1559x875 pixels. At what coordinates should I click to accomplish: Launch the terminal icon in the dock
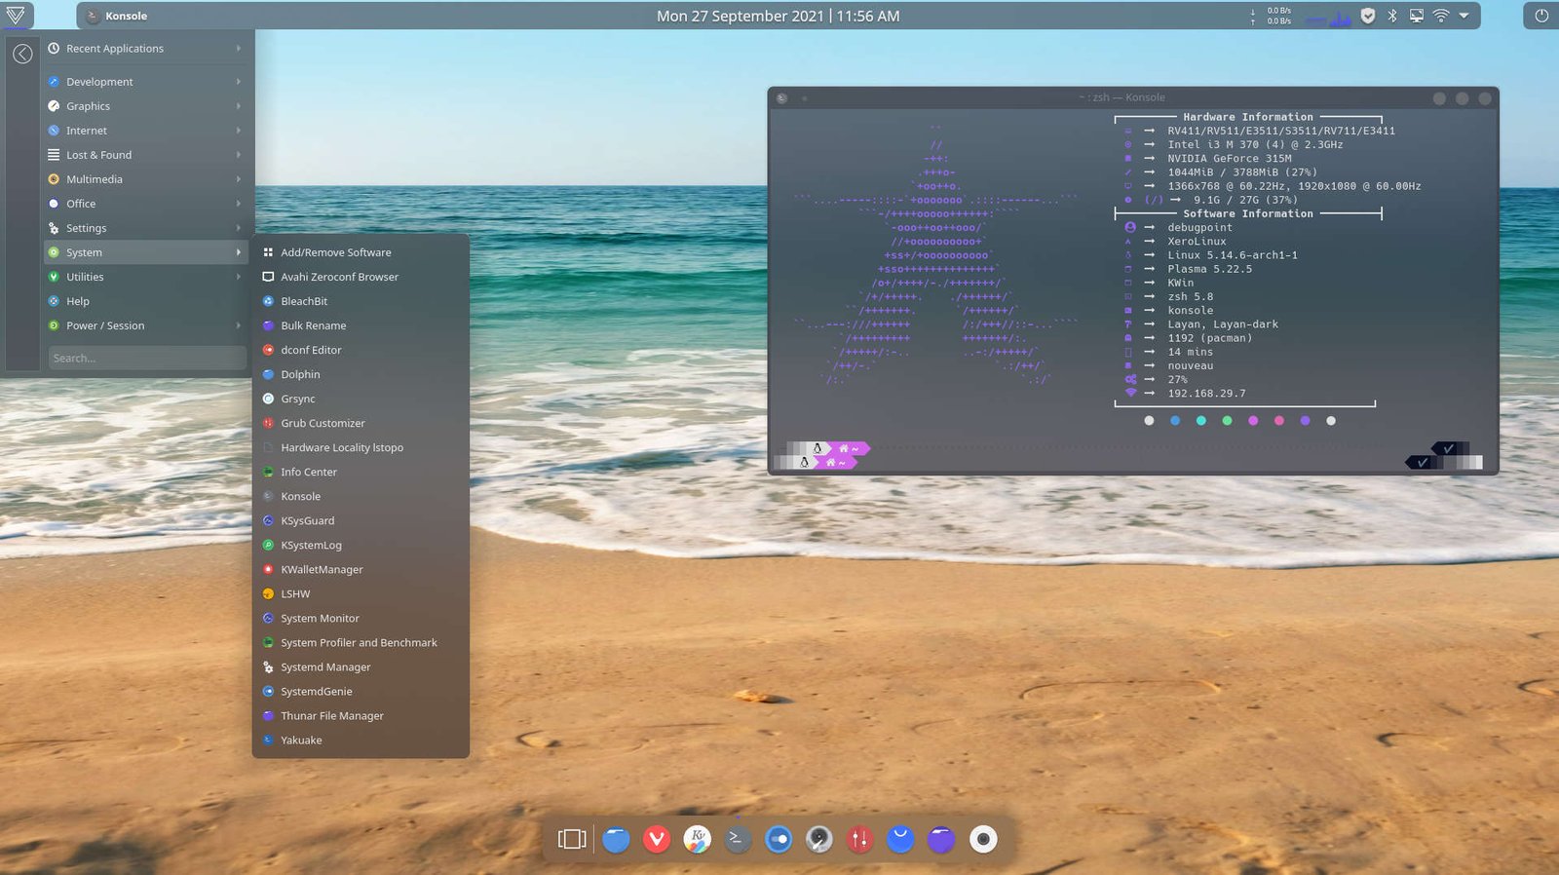click(x=738, y=839)
